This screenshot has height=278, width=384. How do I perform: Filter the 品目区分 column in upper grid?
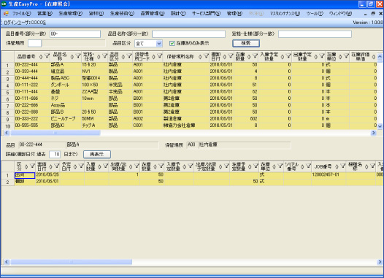coord(129,56)
